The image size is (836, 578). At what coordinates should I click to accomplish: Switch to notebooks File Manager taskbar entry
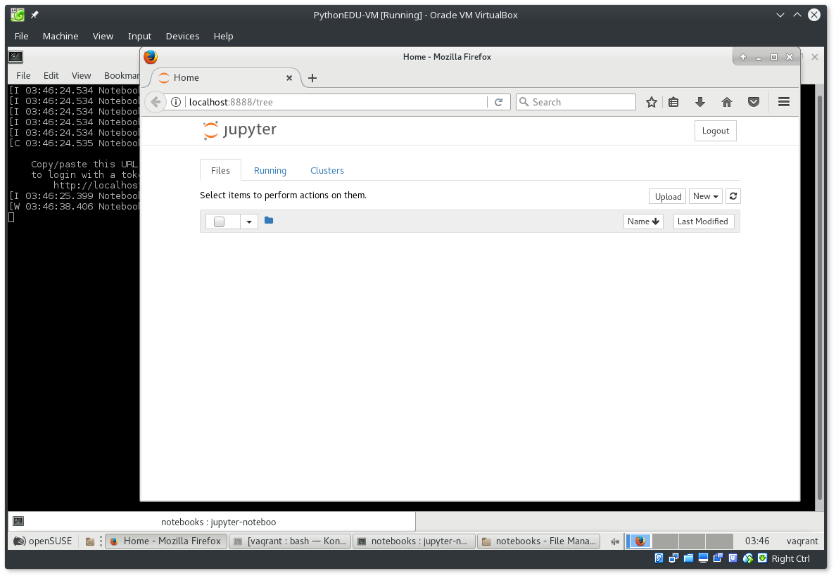538,541
